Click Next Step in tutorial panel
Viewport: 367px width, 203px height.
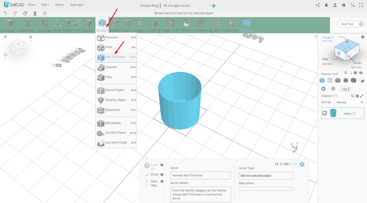point(151,183)
